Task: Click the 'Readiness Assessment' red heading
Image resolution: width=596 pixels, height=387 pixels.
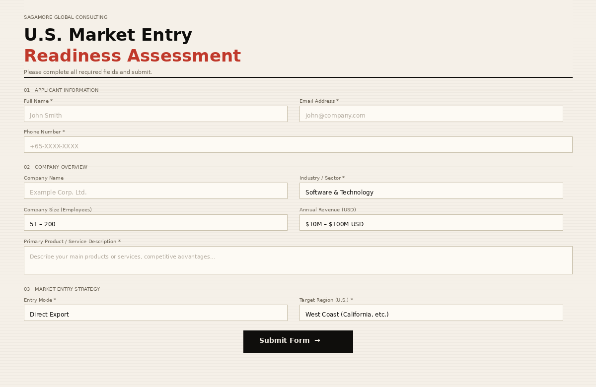Action: (x=132, y=56)
